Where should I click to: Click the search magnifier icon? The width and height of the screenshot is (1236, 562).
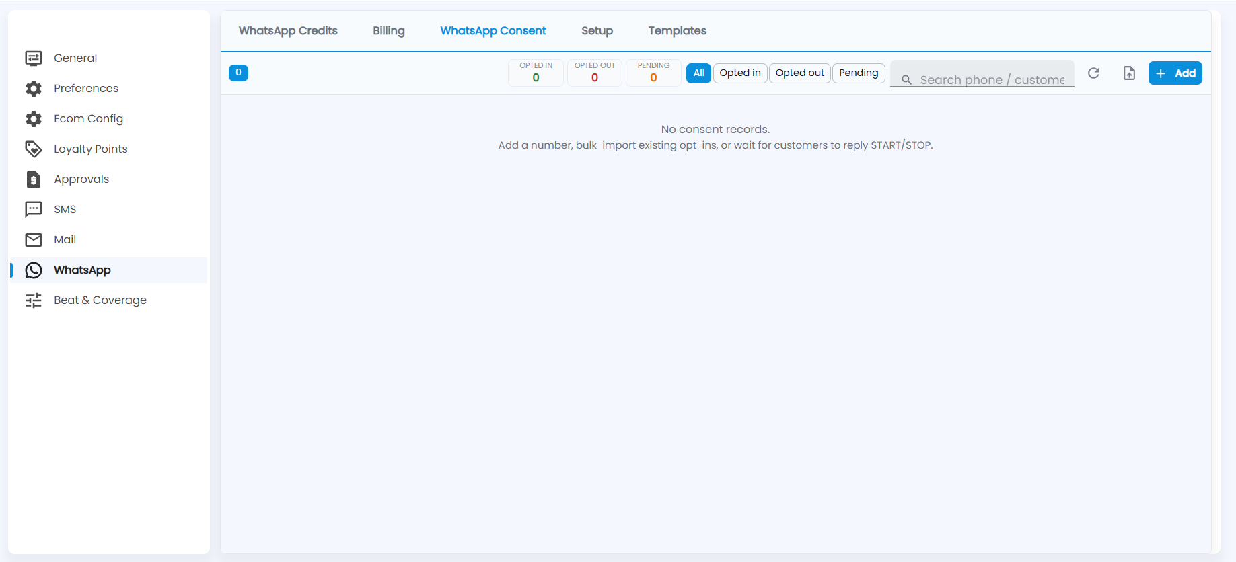pyautogui.click(x=906, y=80)
